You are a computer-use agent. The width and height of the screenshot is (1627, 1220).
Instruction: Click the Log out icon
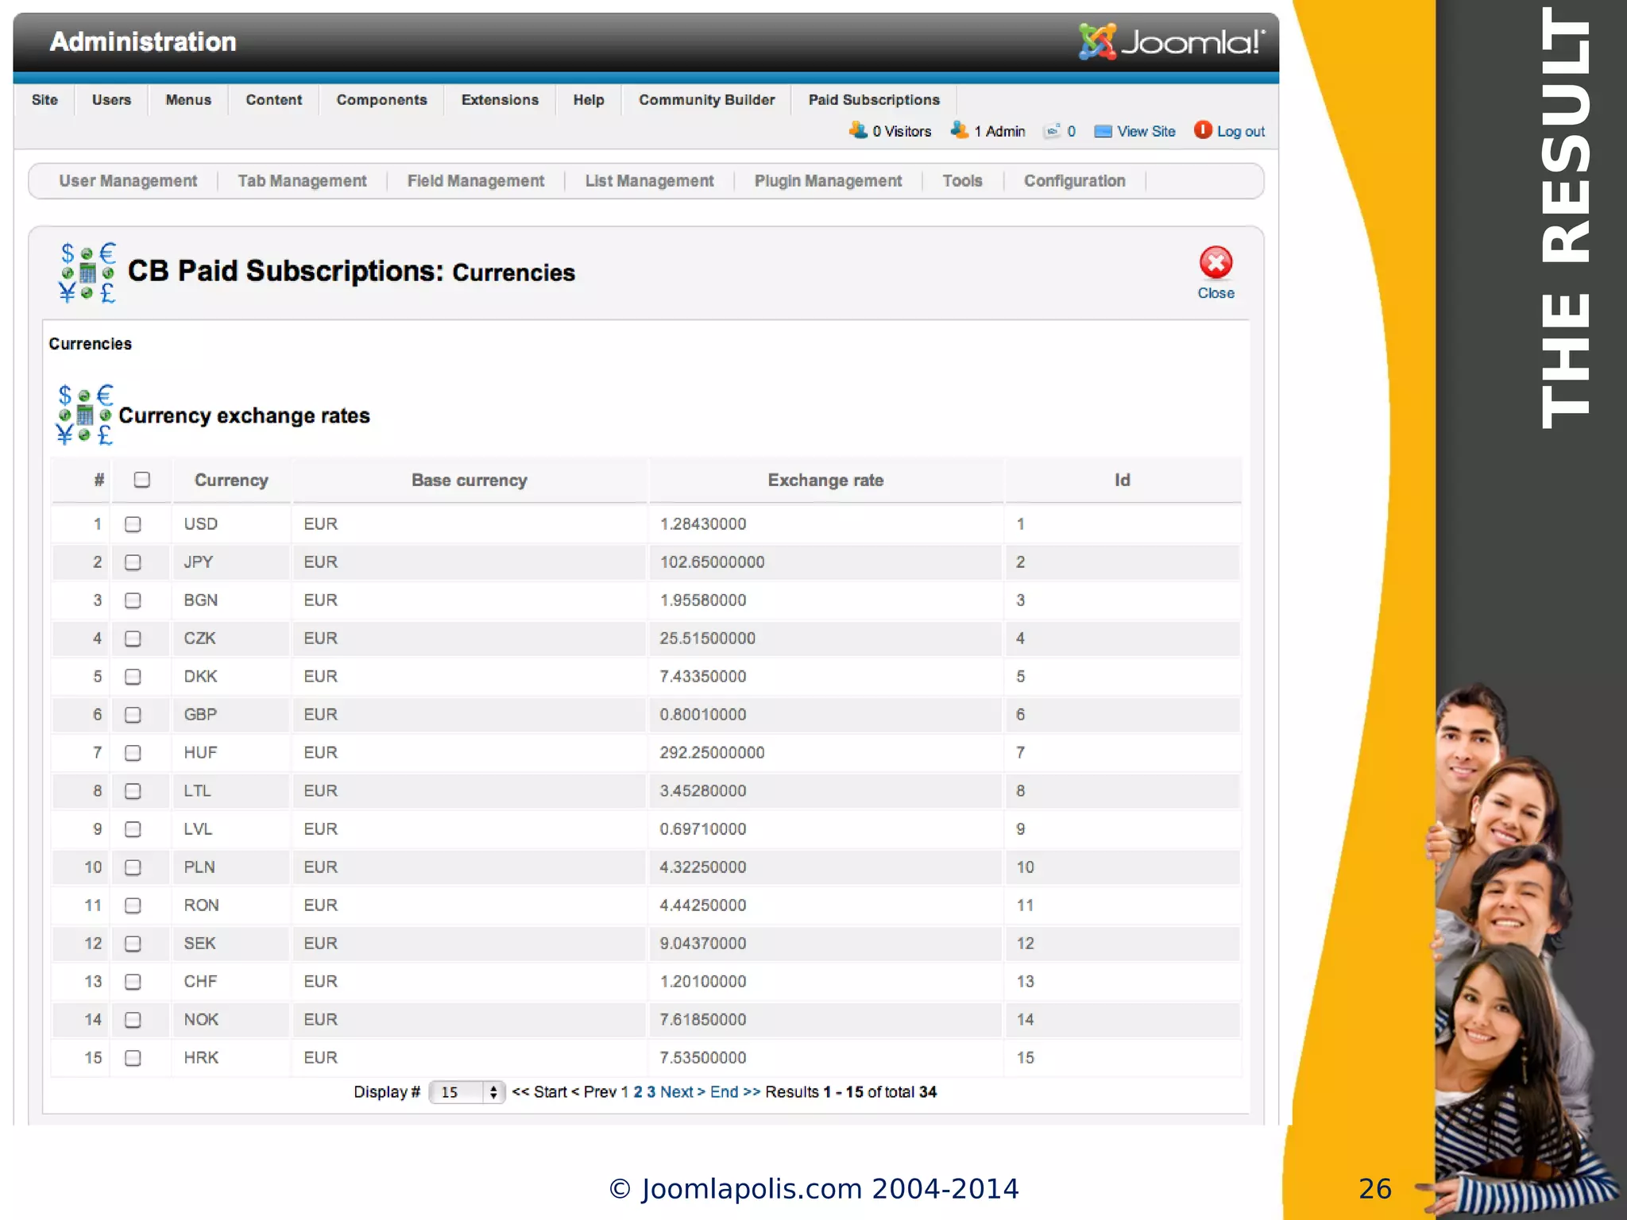tap(1202, 130)
